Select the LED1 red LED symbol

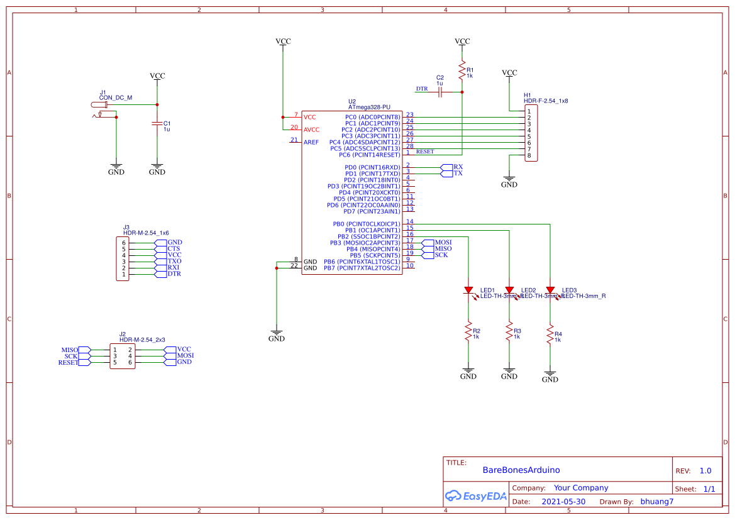(x=470, y=290)
